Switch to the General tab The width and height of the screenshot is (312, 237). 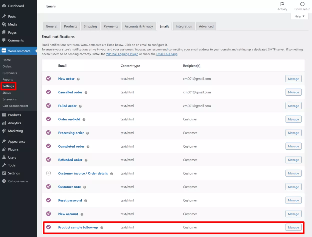pyautogui.click(x=52, y=26)
